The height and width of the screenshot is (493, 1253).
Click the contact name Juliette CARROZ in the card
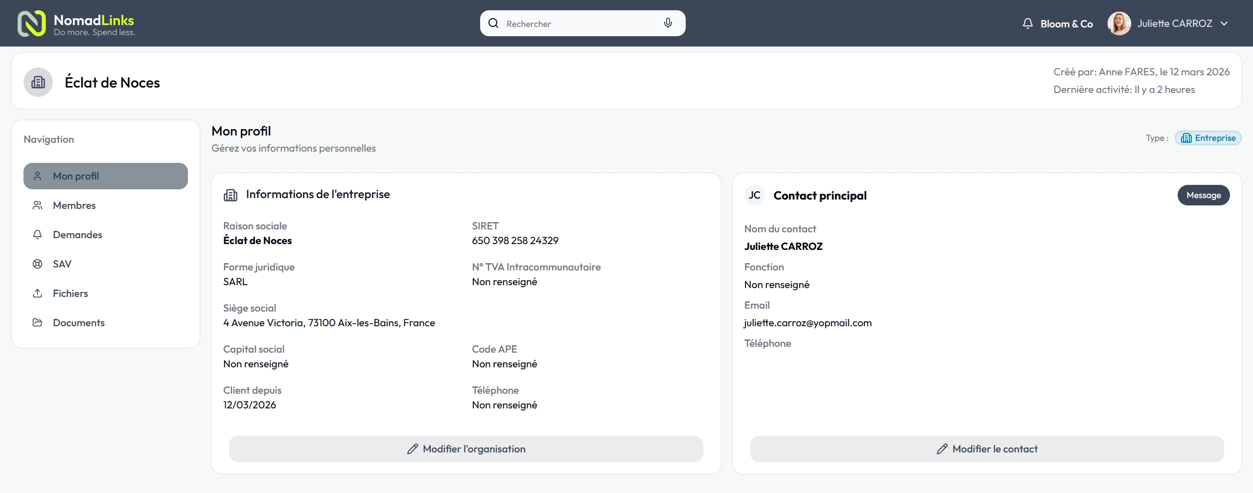[784, 246]
